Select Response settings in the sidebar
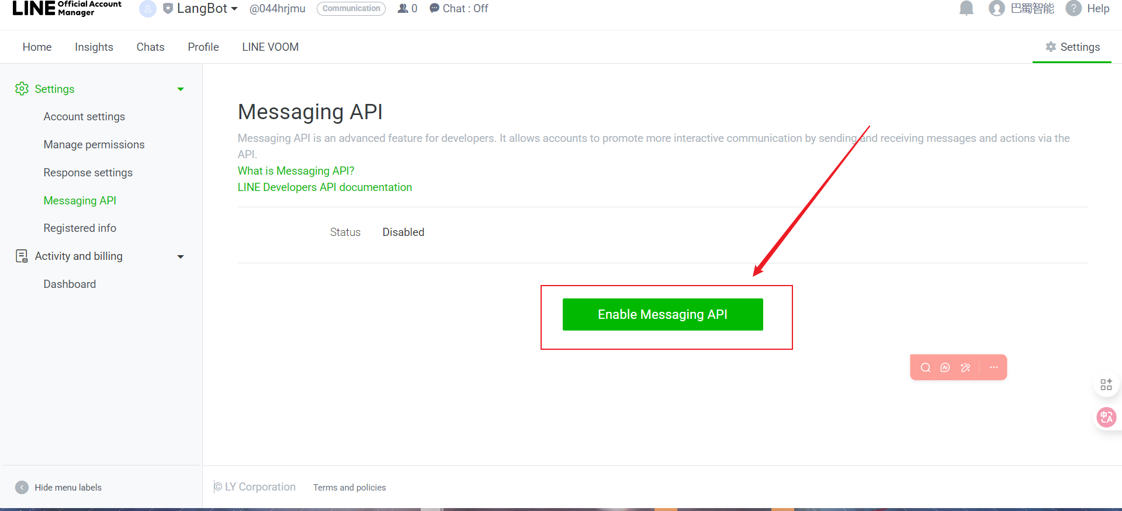 88,172
